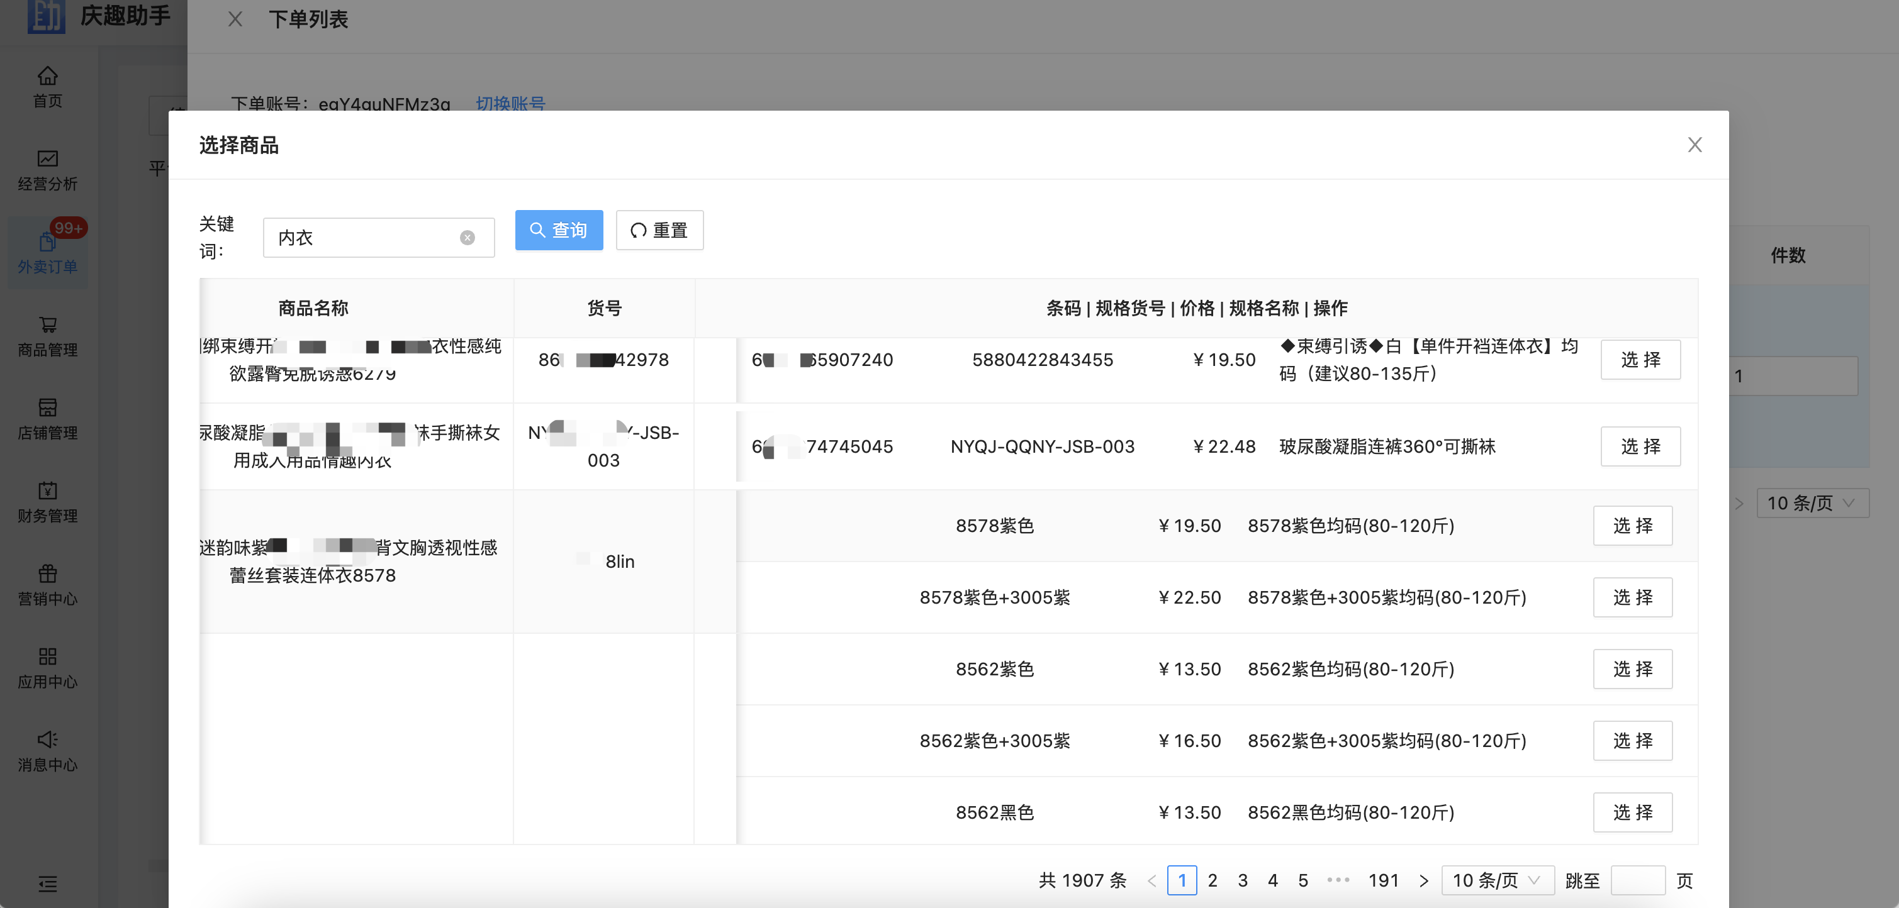Open 店铺管理 store icon in sidebar
The width and height of the screenshot is (1899, 908).
pos(47,408)
